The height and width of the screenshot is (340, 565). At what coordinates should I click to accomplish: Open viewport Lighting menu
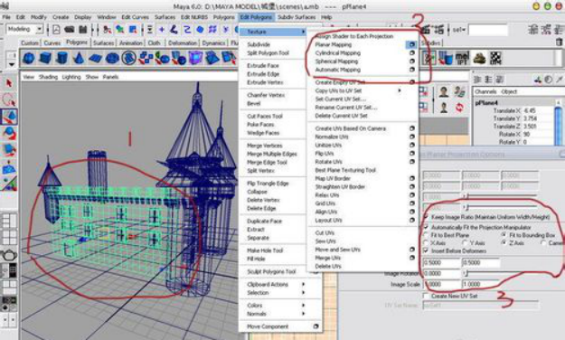tap(71, 77)
